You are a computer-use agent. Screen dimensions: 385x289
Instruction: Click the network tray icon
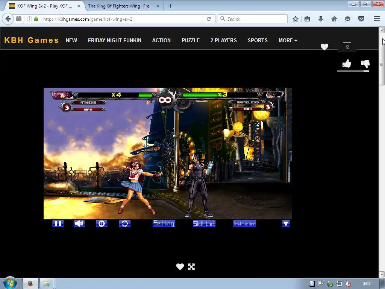click(339, 284)
